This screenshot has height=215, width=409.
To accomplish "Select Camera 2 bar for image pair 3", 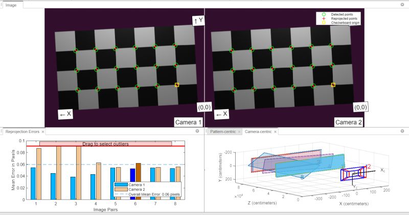I will 79,173.
